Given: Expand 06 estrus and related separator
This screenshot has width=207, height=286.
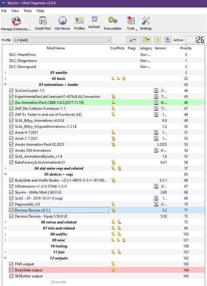Looking at the screenshot, I should click(5, 222).
